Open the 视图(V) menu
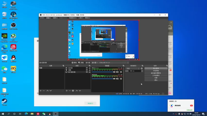Viewport: 207px width, 116px height. [55, 18]
